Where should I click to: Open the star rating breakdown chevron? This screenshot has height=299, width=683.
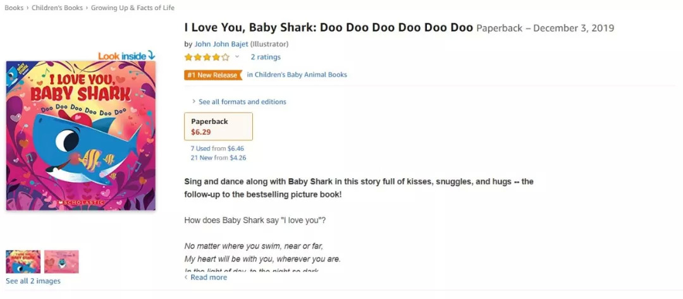coord(237,57)
